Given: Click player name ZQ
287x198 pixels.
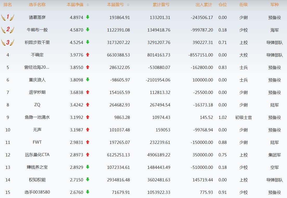Looking at the screenshot, I should pyautogui.click(x=37, y=105).
